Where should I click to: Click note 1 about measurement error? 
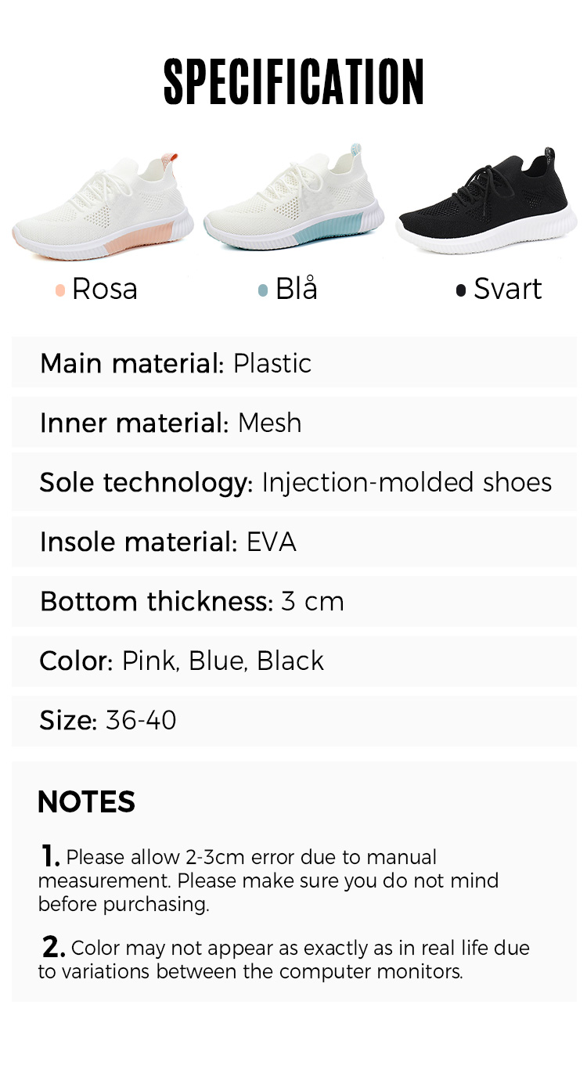coord(268,880)
